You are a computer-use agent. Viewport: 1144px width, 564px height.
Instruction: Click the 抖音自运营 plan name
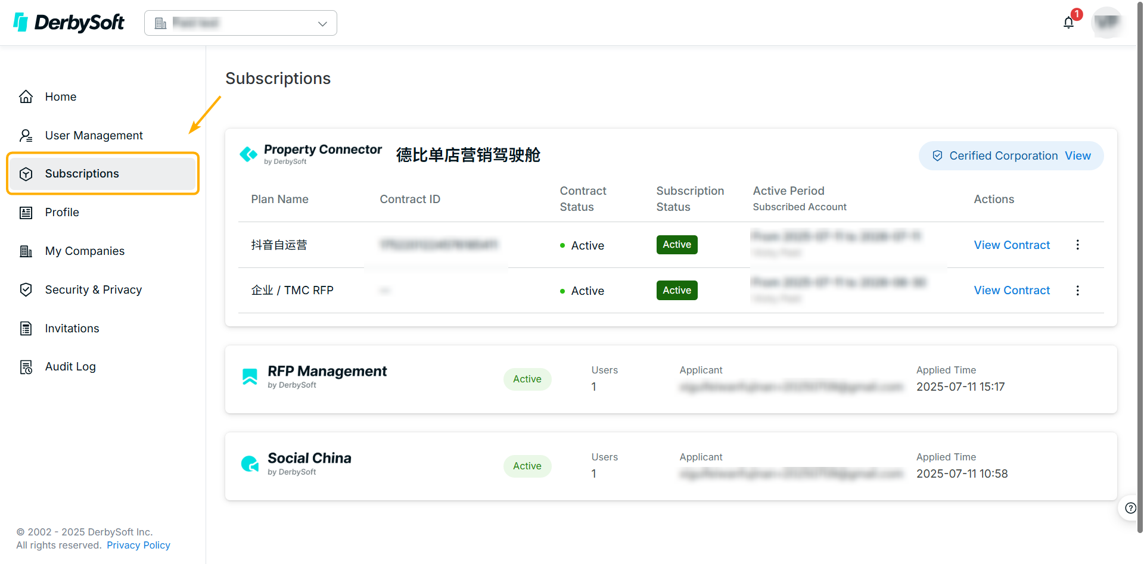coord(279,245)
